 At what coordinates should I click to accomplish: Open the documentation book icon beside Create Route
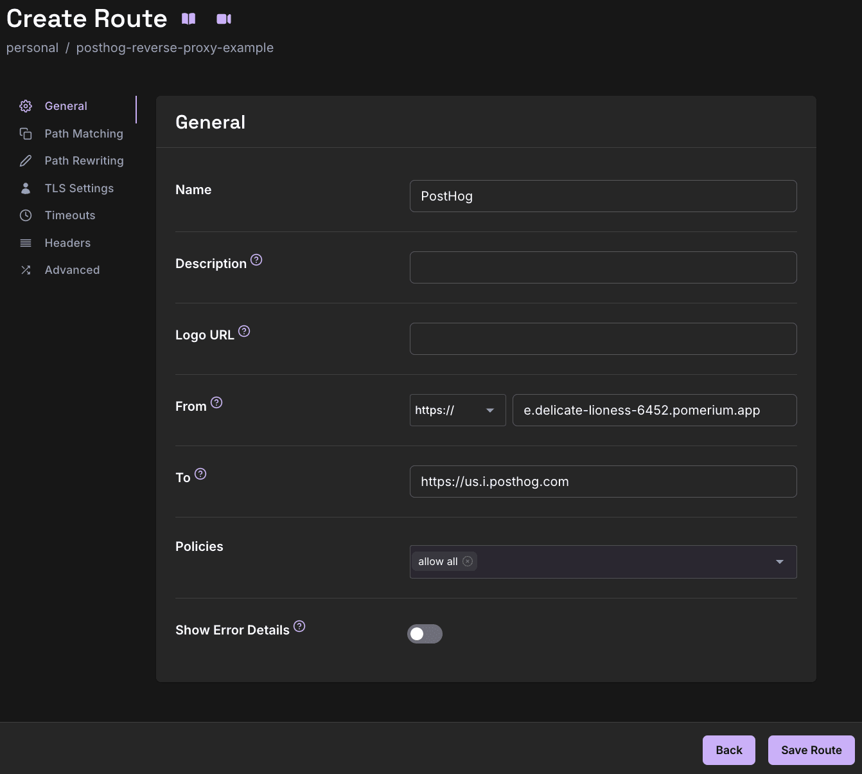[188, 19]
